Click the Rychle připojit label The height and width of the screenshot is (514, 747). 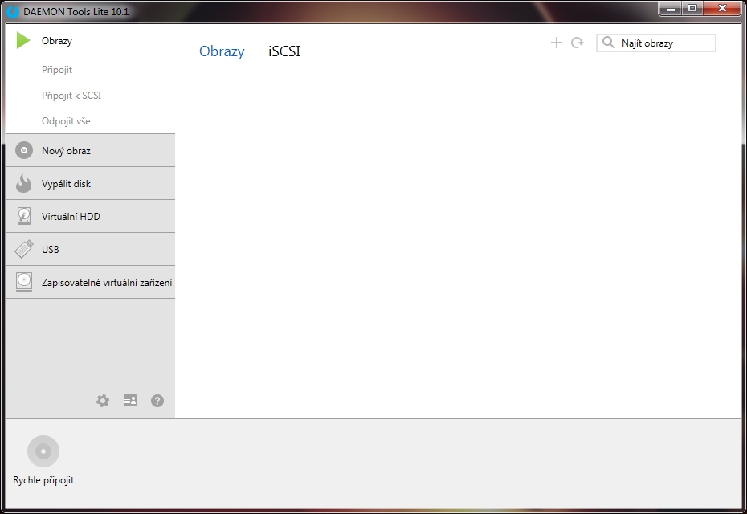43,480
